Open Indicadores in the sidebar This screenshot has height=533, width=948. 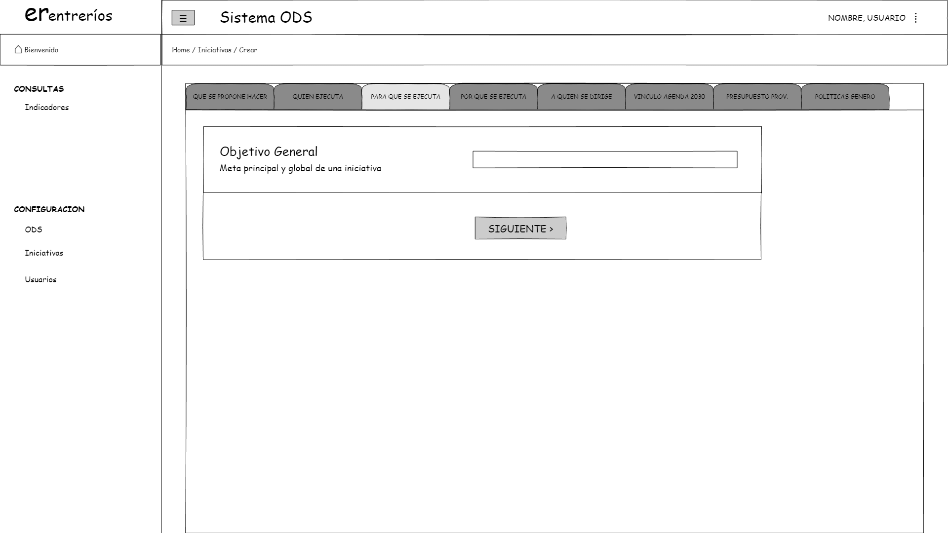[x=47, y=108]
